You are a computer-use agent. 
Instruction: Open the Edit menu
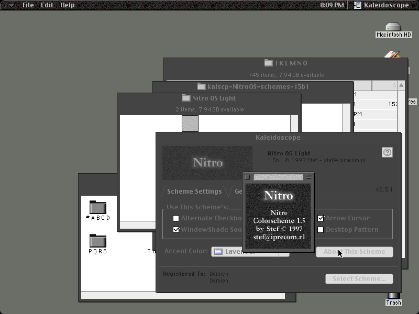coord(47,5)
